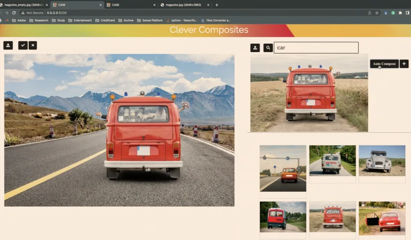Select the white Citroen 2CV thumbnail
The width and height of the screenshot is (411, 240).
382,160
